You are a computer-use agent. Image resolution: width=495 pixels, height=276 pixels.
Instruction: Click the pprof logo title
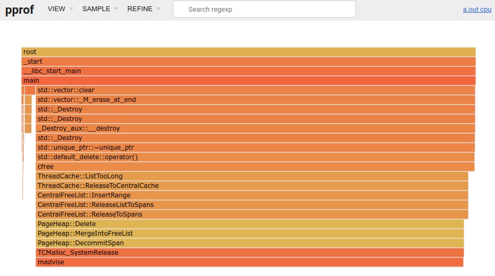pos(20,10)
